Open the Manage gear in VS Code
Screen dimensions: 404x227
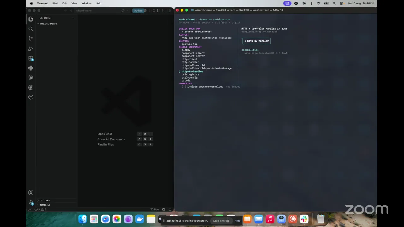pyautogui.click(x=31, y=202)
